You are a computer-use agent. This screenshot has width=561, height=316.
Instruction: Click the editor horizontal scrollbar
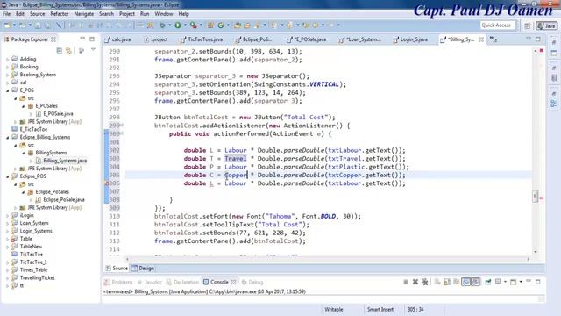pyautogui.click(x=327, y=259)
